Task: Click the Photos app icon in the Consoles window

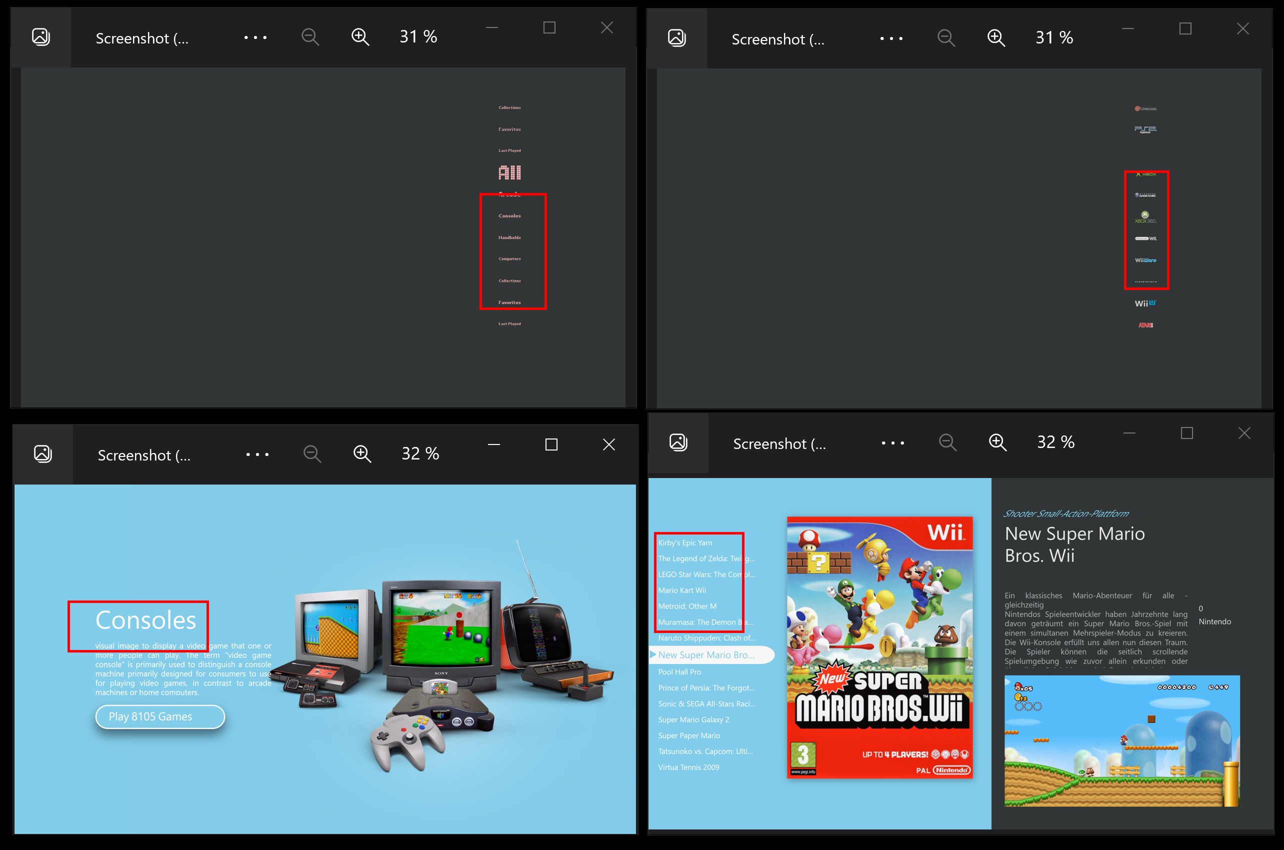Action: [43, 453]
